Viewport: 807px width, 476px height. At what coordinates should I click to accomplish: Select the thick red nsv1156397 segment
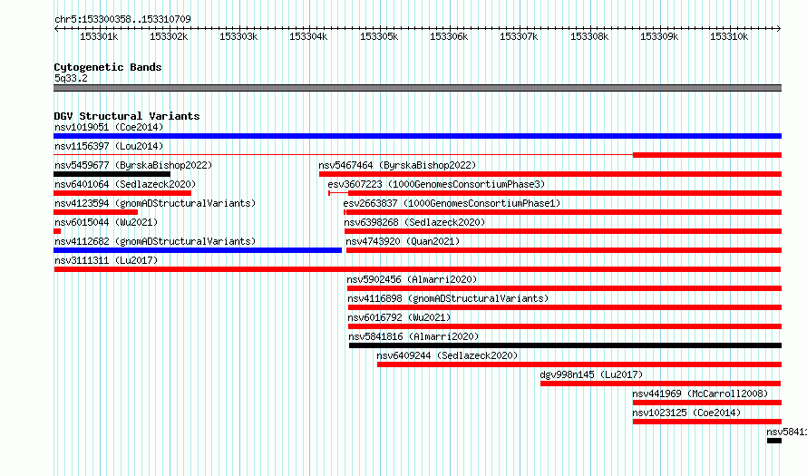point(707,155)
